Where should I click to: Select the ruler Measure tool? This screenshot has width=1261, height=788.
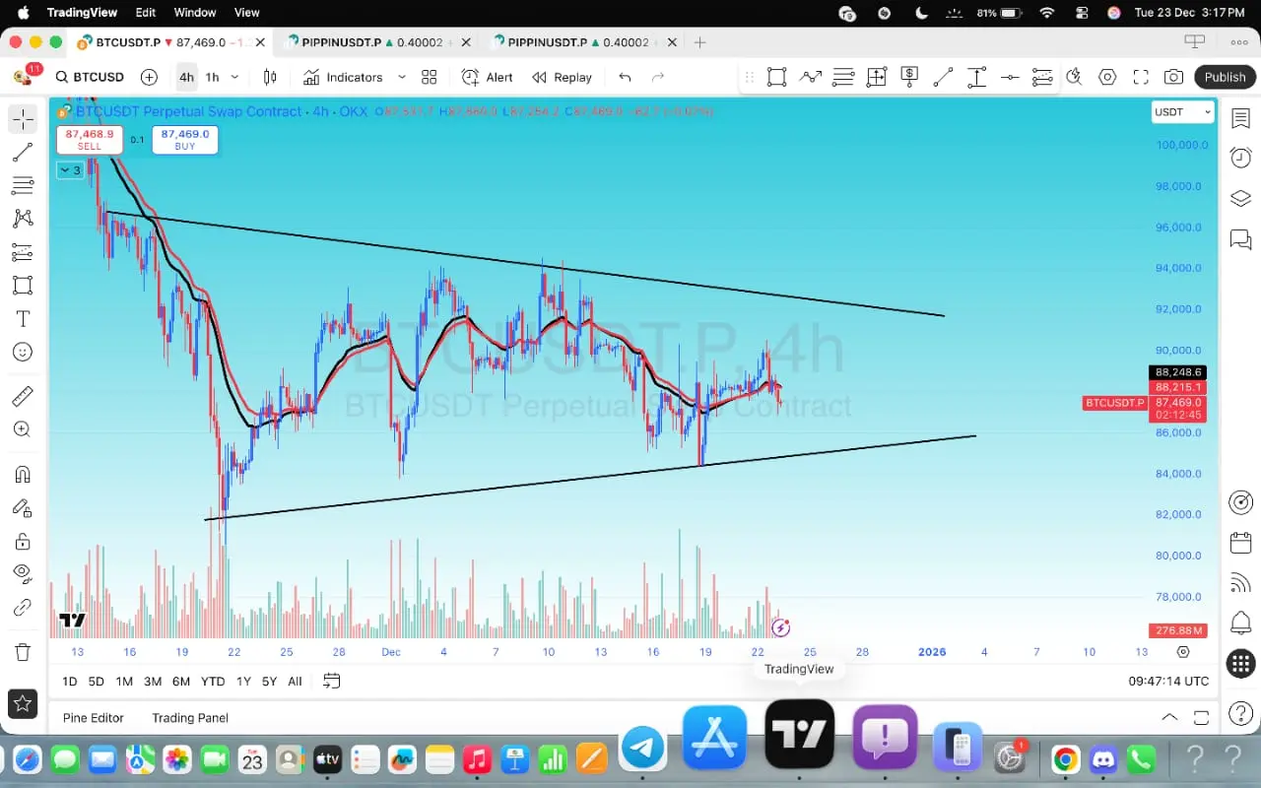(23, 396)
